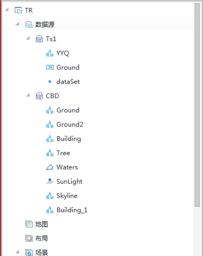The width and height of the screenshot is (203, 256).
Task: Click the point dataset icon beside dataSet
Action: click(x=50, y=82)
